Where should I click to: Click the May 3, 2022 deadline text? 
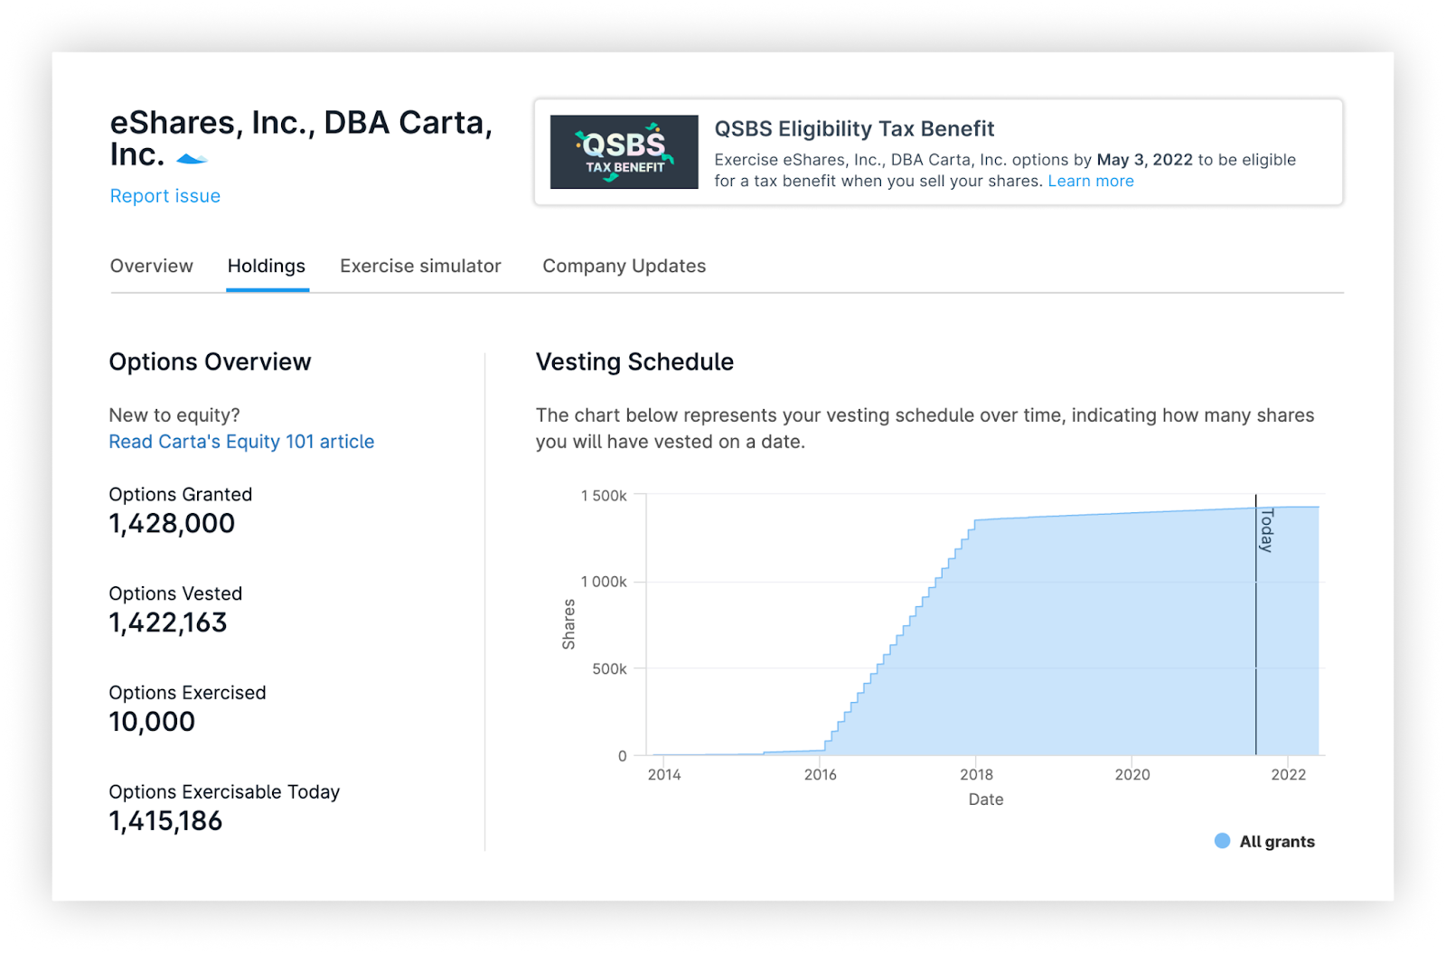1145,160
